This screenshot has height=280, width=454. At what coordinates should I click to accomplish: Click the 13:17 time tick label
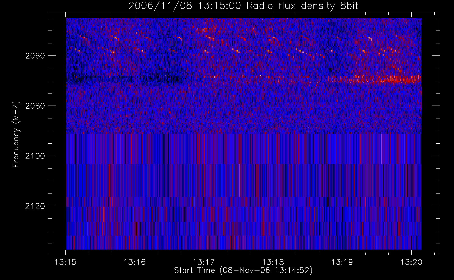[204, 262]
